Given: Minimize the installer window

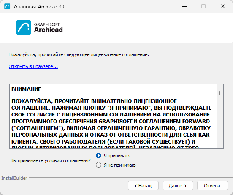Looking at the screenshot, I should pos(184,6).
